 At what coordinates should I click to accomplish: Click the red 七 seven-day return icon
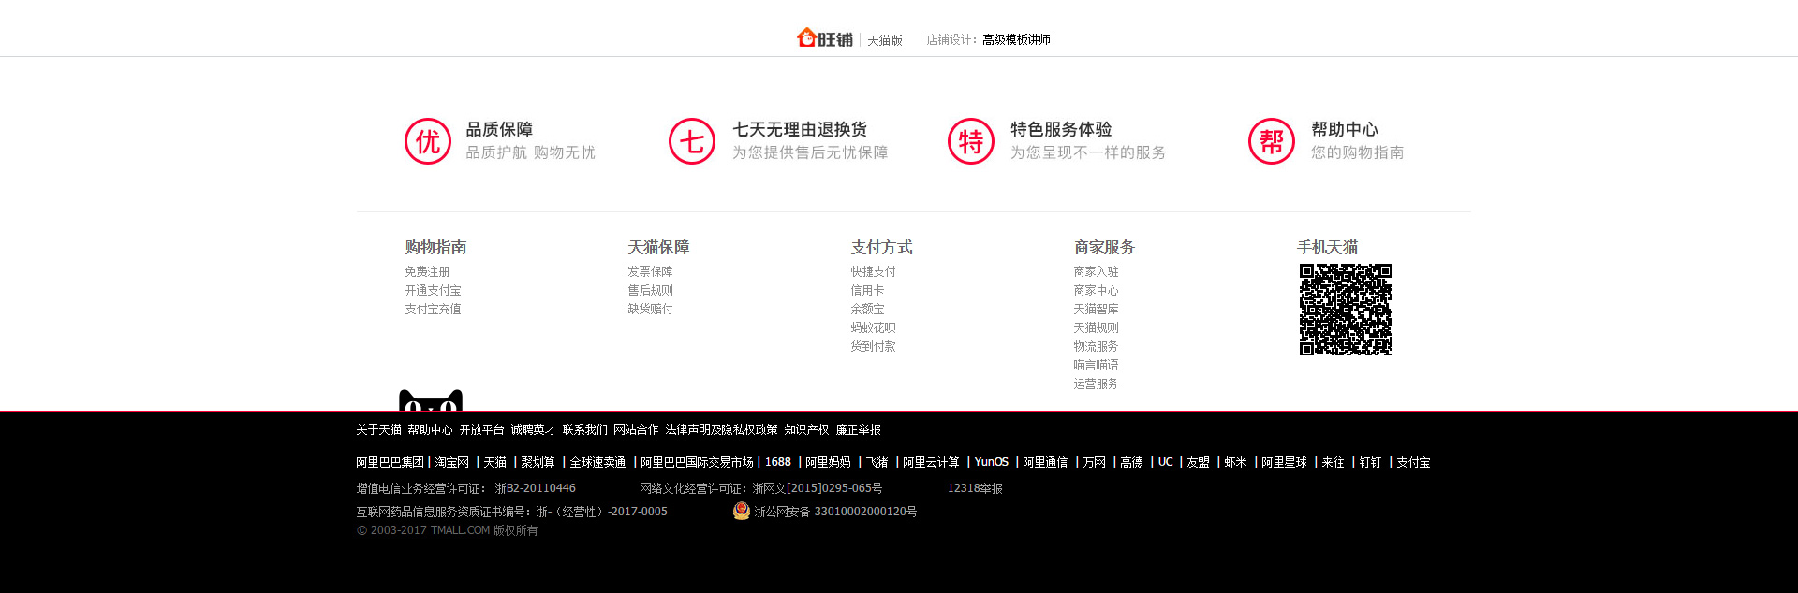692,141
